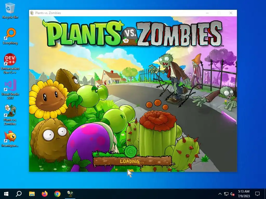The image size is (266, 199).
Task: Open the clock showing 5:13 AM
Action: [244, 194]
